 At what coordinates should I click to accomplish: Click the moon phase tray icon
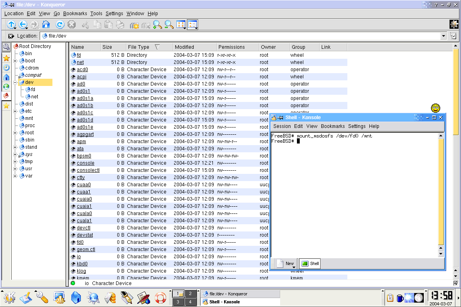[x=419, y=298]
